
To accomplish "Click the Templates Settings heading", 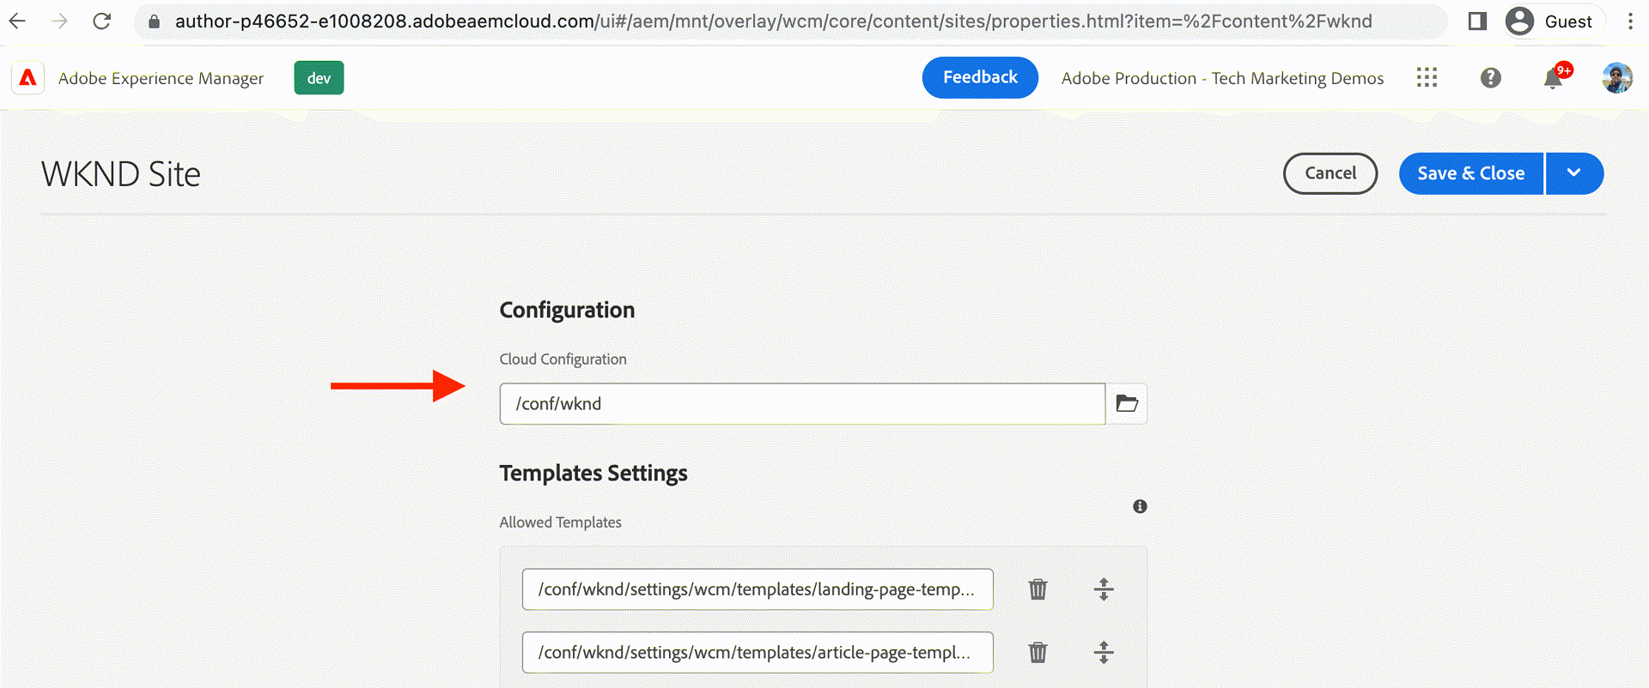I will pos(593,474).
